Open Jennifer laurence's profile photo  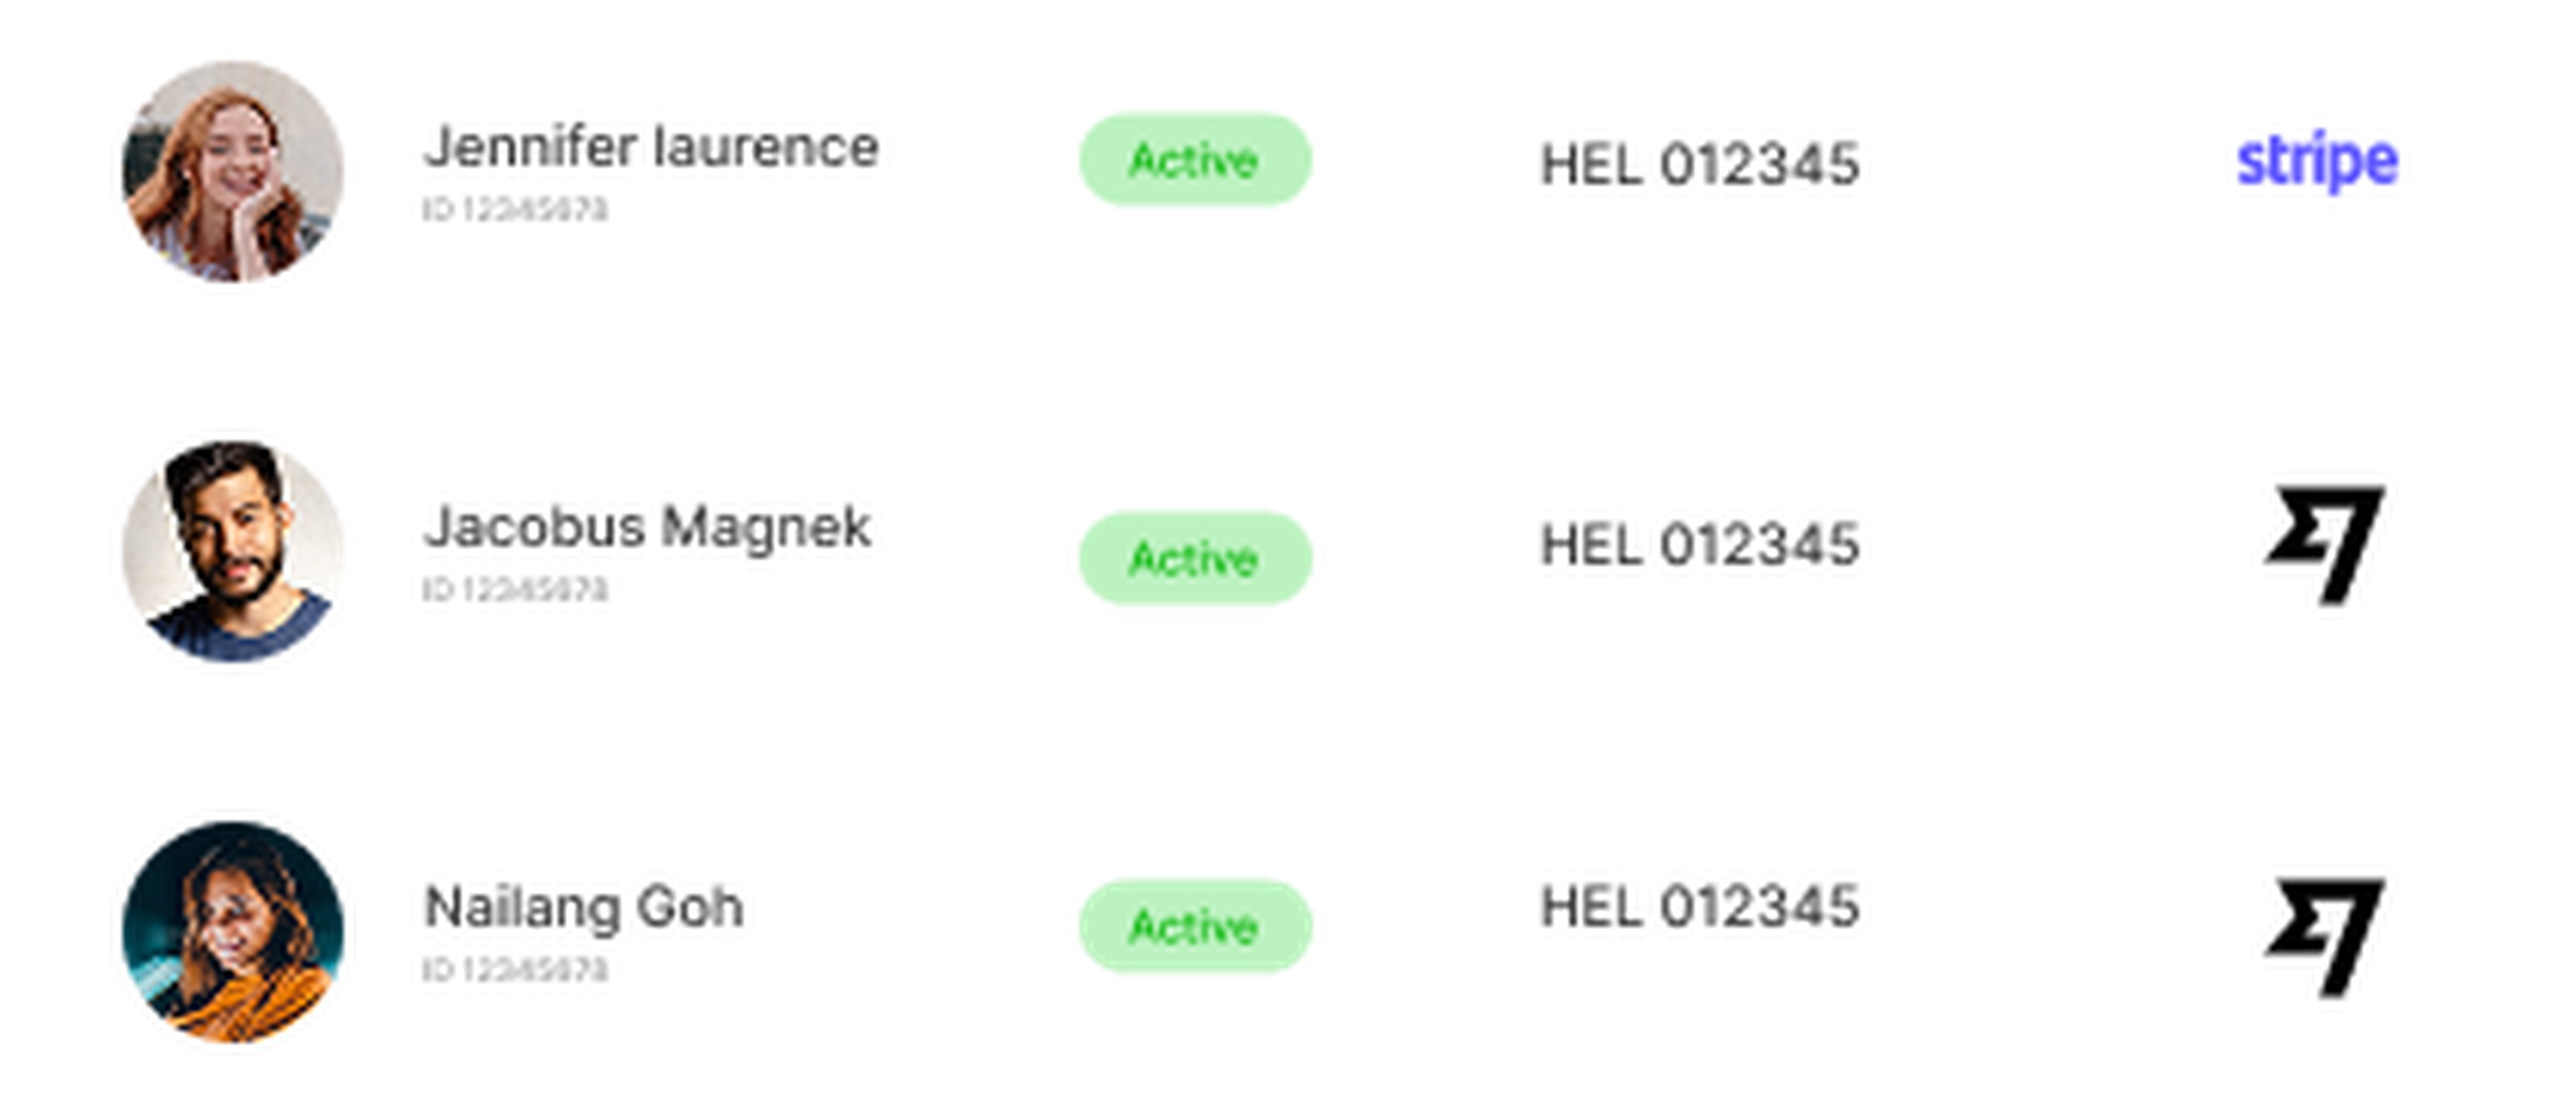tap(233, 172)
